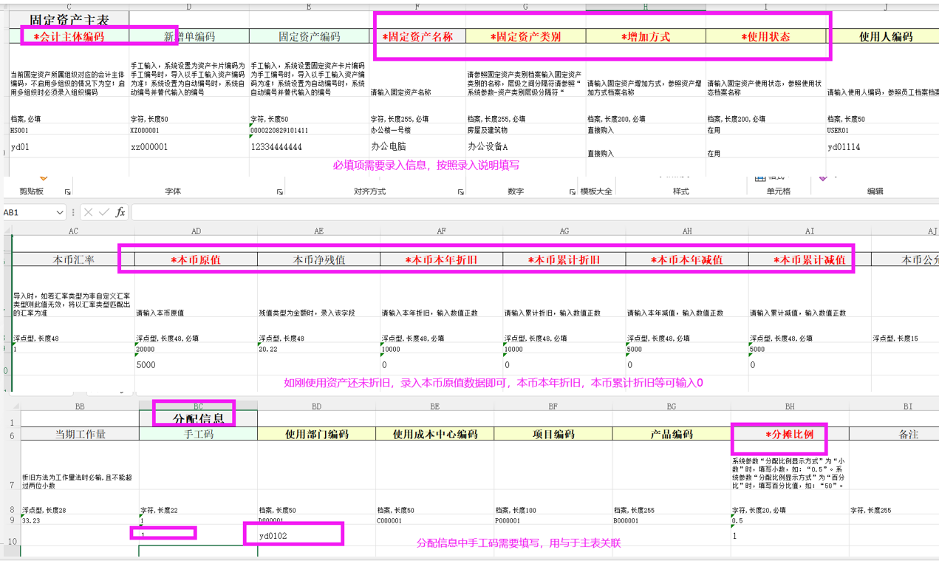939x561 pixels.
Task: Click the *本币原值 header cell
Action: pos(196,260)
